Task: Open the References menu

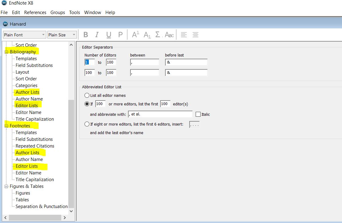Action: [35, 13]
